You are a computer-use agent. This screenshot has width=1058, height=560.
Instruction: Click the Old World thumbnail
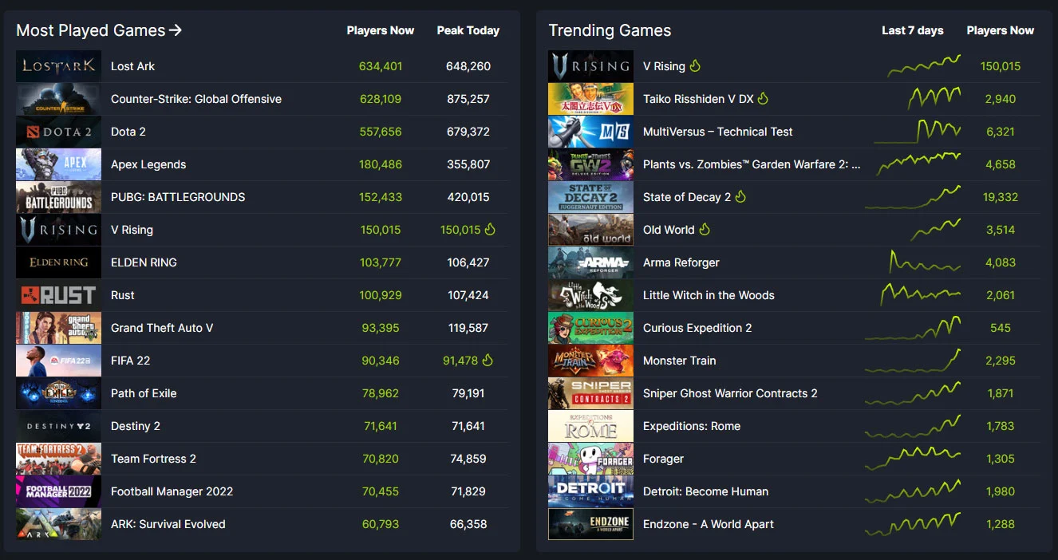tap(591, 230)
